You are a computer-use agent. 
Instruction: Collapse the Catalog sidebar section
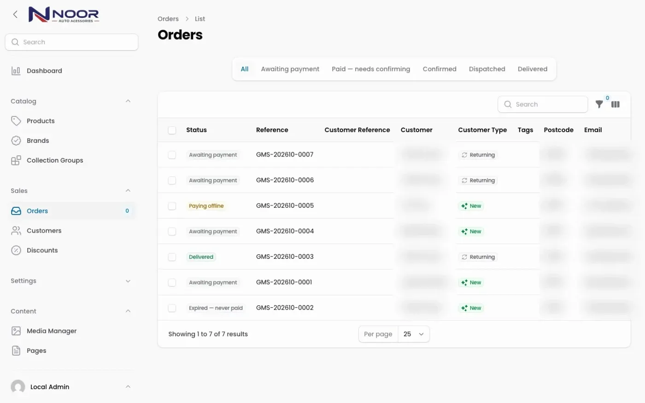click(x=128, y=101)
